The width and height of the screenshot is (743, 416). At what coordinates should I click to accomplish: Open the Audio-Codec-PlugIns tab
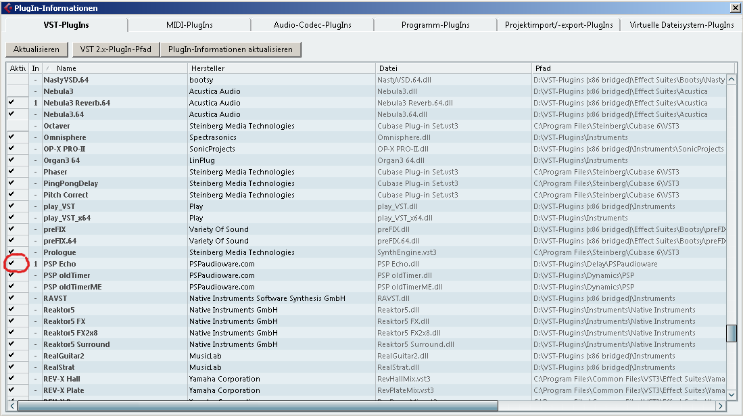click(312, 25)
